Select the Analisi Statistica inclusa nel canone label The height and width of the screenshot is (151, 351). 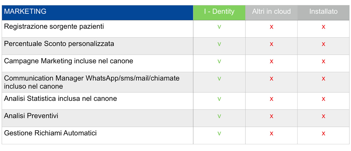[60, 99]
